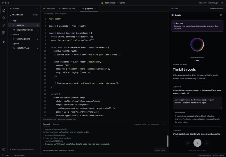This screenshot has width=226, height=157.
Task: Click 'teamspace' title in the title bar
Action: click(110, 3)
